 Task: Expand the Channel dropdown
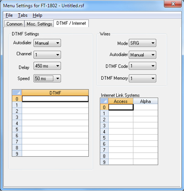click(47, 55)
